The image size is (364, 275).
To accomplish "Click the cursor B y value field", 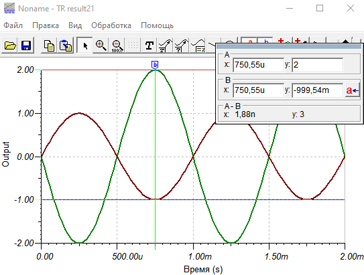I will 317,90.
